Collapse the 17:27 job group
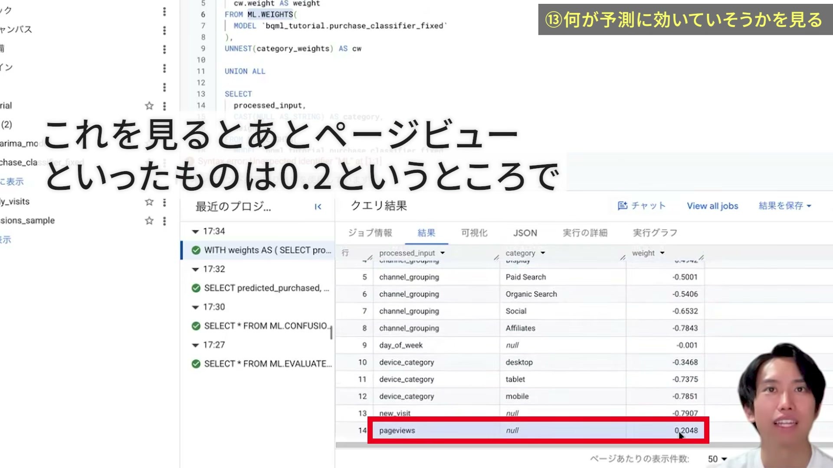 195,345
